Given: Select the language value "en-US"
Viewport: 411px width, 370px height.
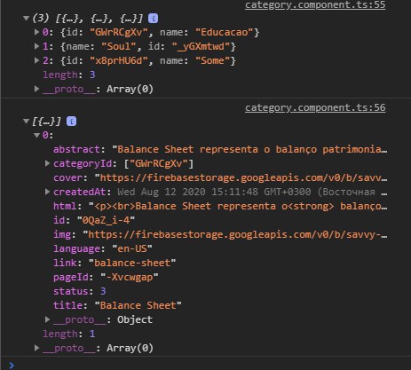Looking at the screenshot, I should [132, 248].
